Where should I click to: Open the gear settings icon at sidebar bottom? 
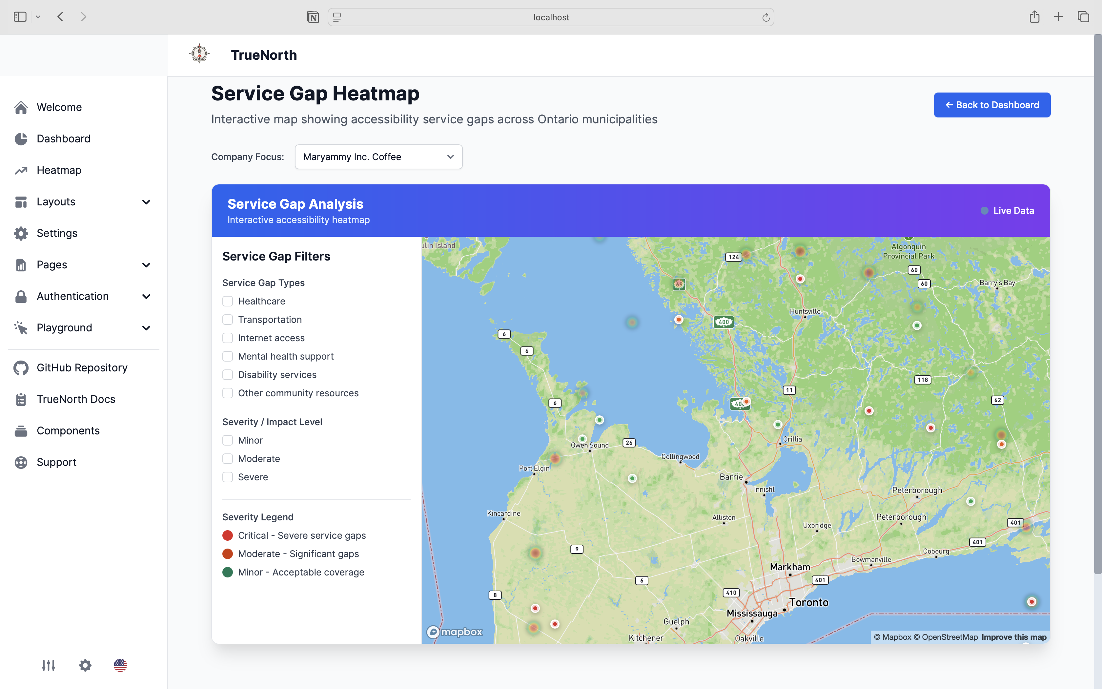85,665
